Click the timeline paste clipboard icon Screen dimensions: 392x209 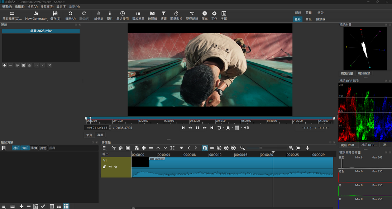tap(128, 148)
